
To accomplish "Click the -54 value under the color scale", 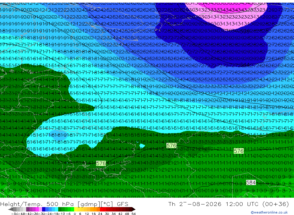I will click(15, 214).
